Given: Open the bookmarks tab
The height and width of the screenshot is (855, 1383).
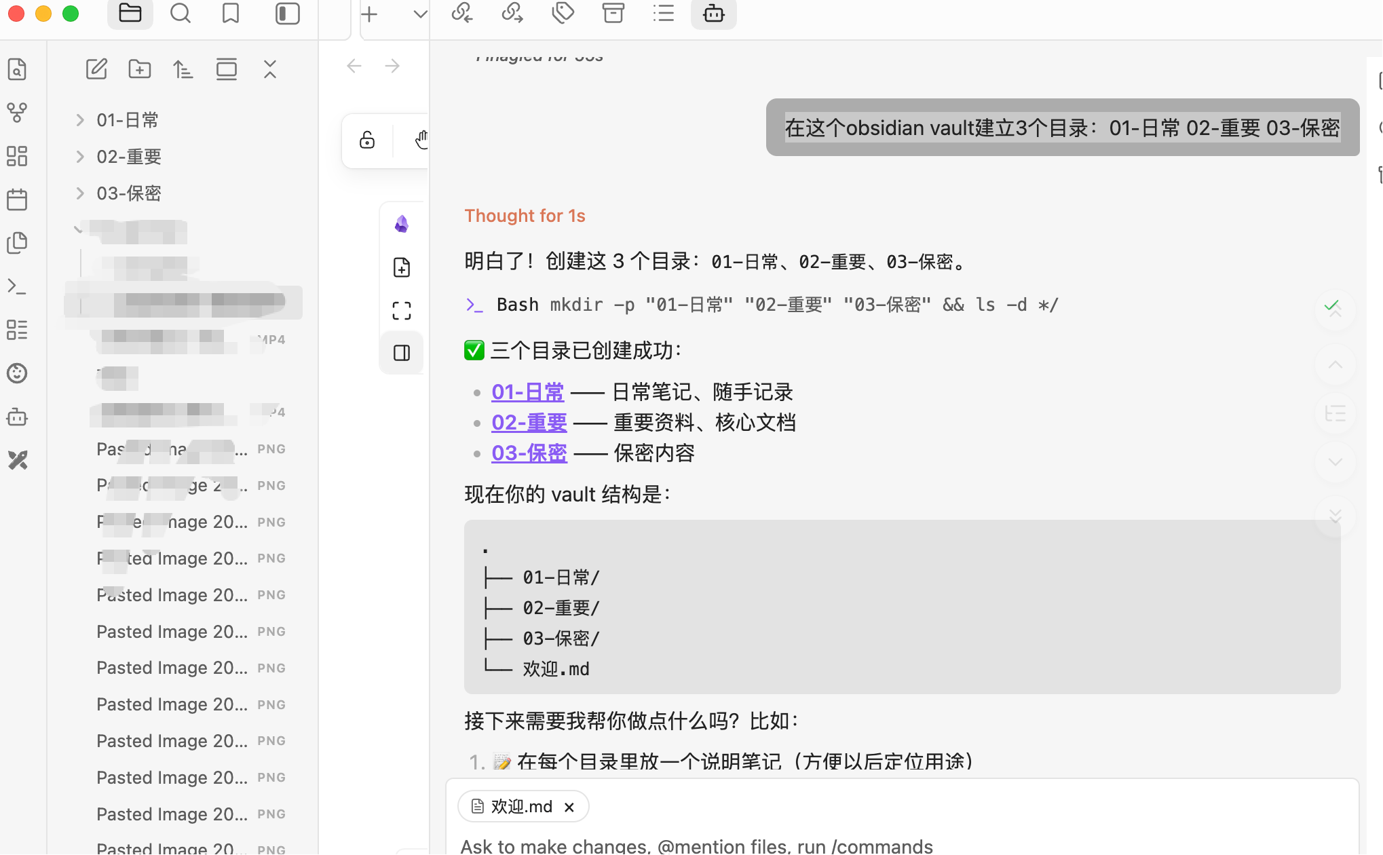Looking at the screenshot, I should pyautogui.click(x=231, y=14).
